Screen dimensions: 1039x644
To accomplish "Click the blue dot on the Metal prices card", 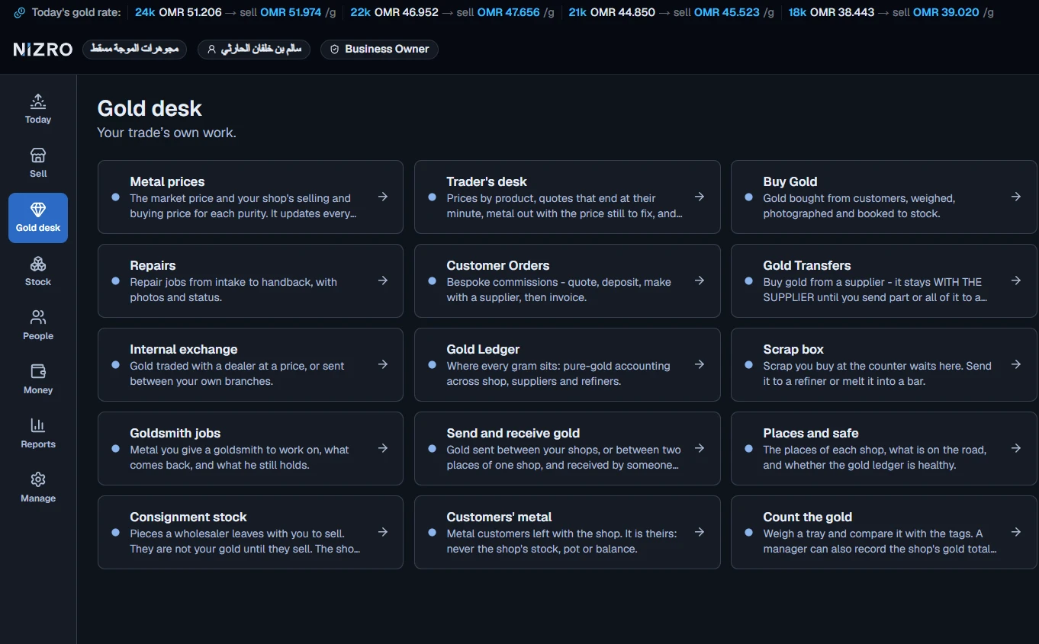I will click(x=115, y=197).
